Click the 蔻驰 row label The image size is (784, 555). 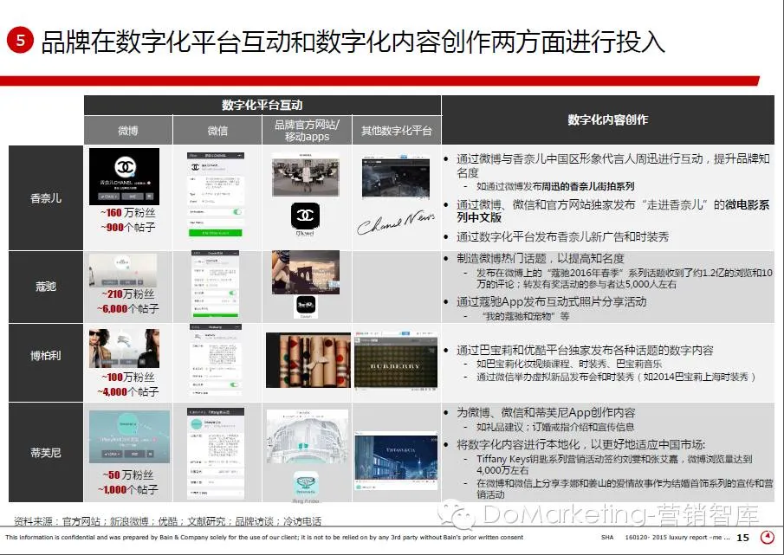(46, 287)
